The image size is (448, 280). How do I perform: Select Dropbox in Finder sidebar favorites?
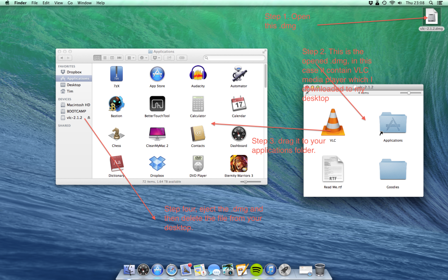[x=74, y=72]
